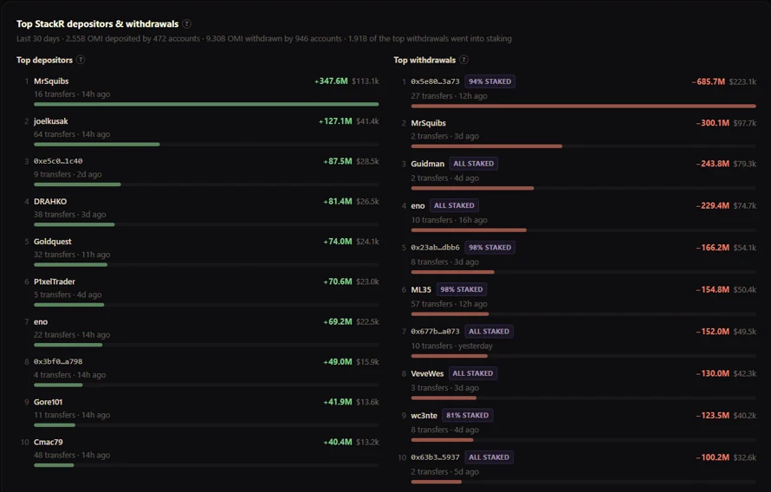Open Gore101 depositor entry
Image resolution: width=771 pixels, height=492 pixels.
(x=48, y=402)
